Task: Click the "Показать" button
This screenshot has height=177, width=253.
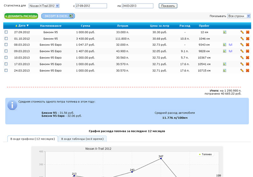Action: click(x=168, y=6)
